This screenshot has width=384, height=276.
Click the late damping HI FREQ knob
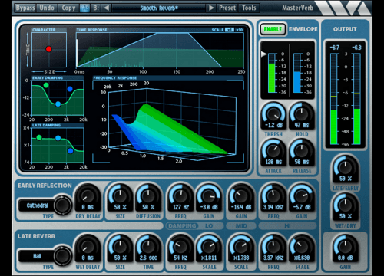[x=273, y=246]
